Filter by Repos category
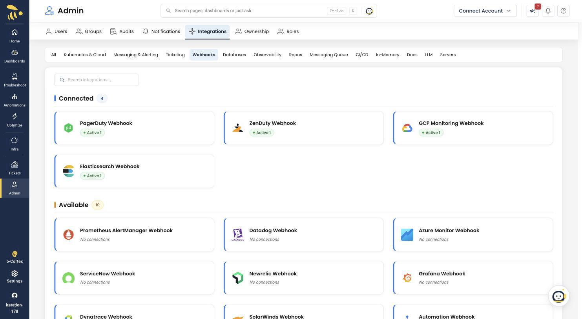 coord(296,55)
